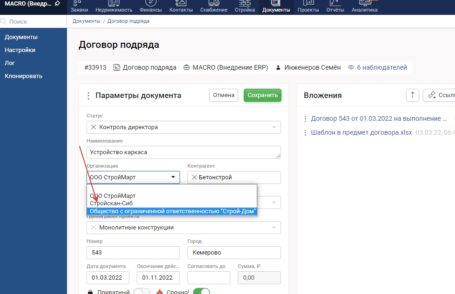
Task: Expand the Статус dropdown
Action: 274,127
